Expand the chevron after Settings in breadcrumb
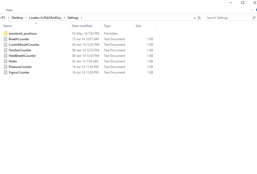The height and width of the screenshot is (174, 257). pyautogui.click(x=81, y=18)
